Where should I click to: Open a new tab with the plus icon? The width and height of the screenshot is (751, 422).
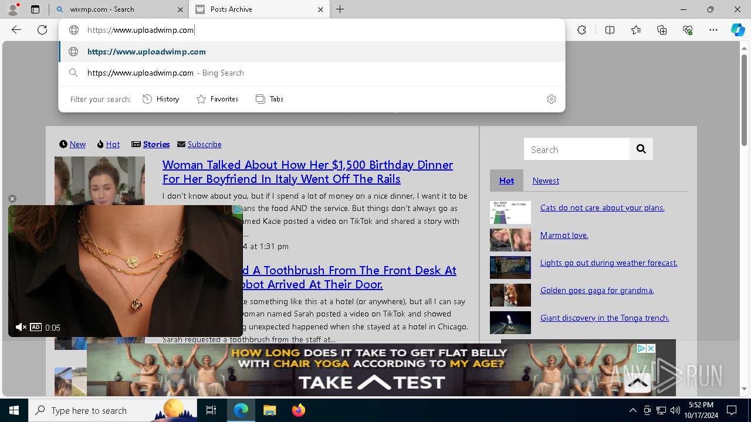pyautogui.click(x=340, y=9)
